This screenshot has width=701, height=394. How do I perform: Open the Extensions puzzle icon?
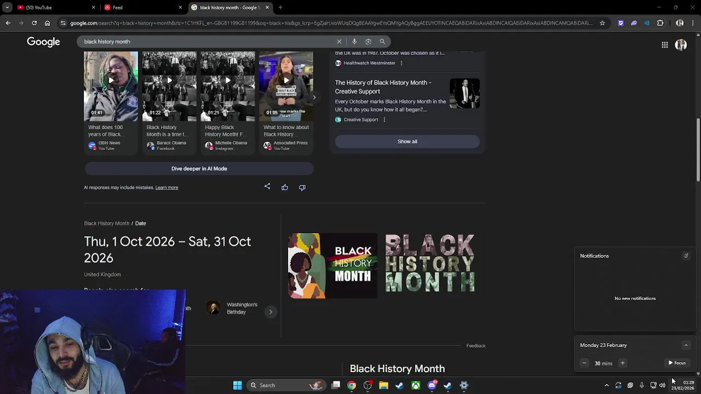click(660, 23)
